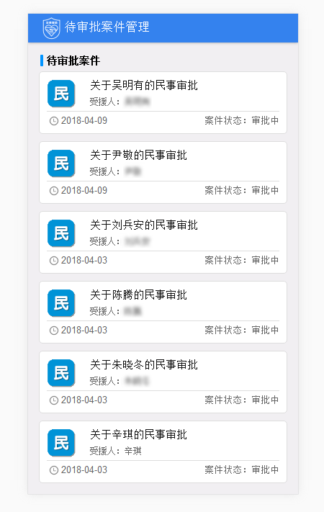Open the 吴明有 civil case icon

[61, 94]
